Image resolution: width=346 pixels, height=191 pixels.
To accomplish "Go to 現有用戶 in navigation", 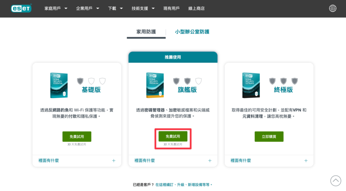I will [x=171, y=8].
